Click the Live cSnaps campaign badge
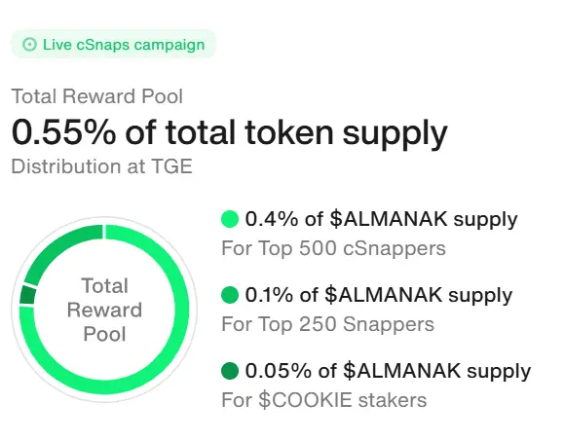565x440 pixels. (114, 44)
